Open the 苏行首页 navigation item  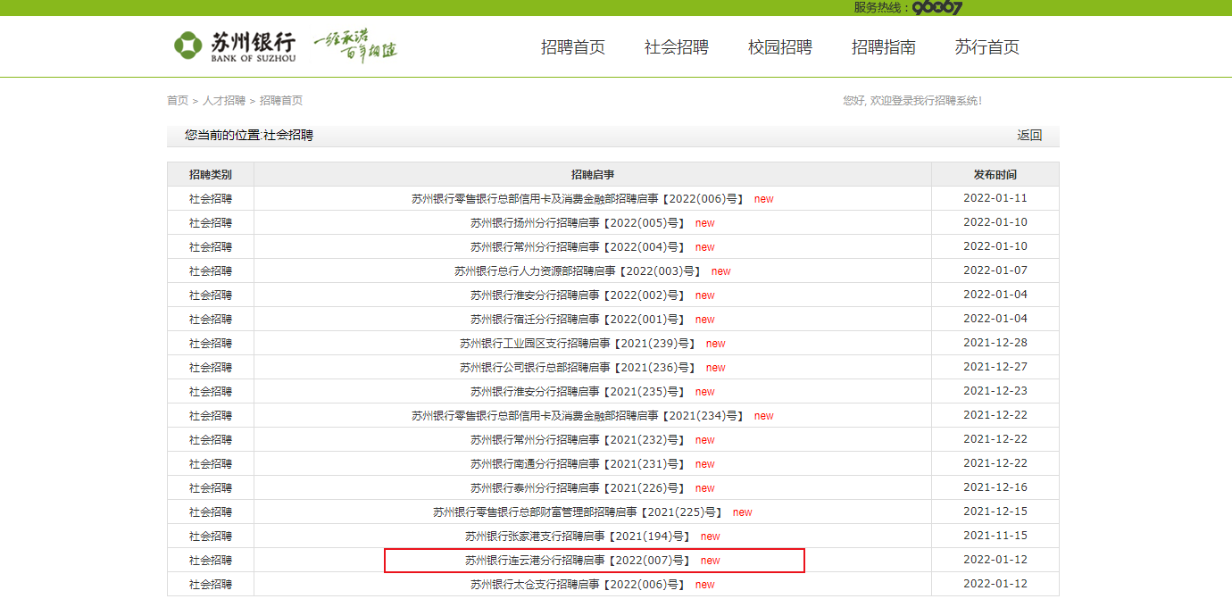(985, 47)
